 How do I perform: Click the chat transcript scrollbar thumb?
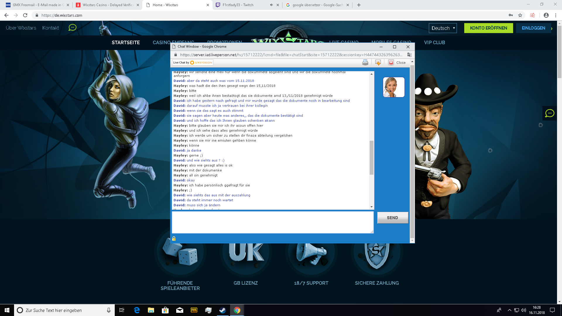point(371,158)
